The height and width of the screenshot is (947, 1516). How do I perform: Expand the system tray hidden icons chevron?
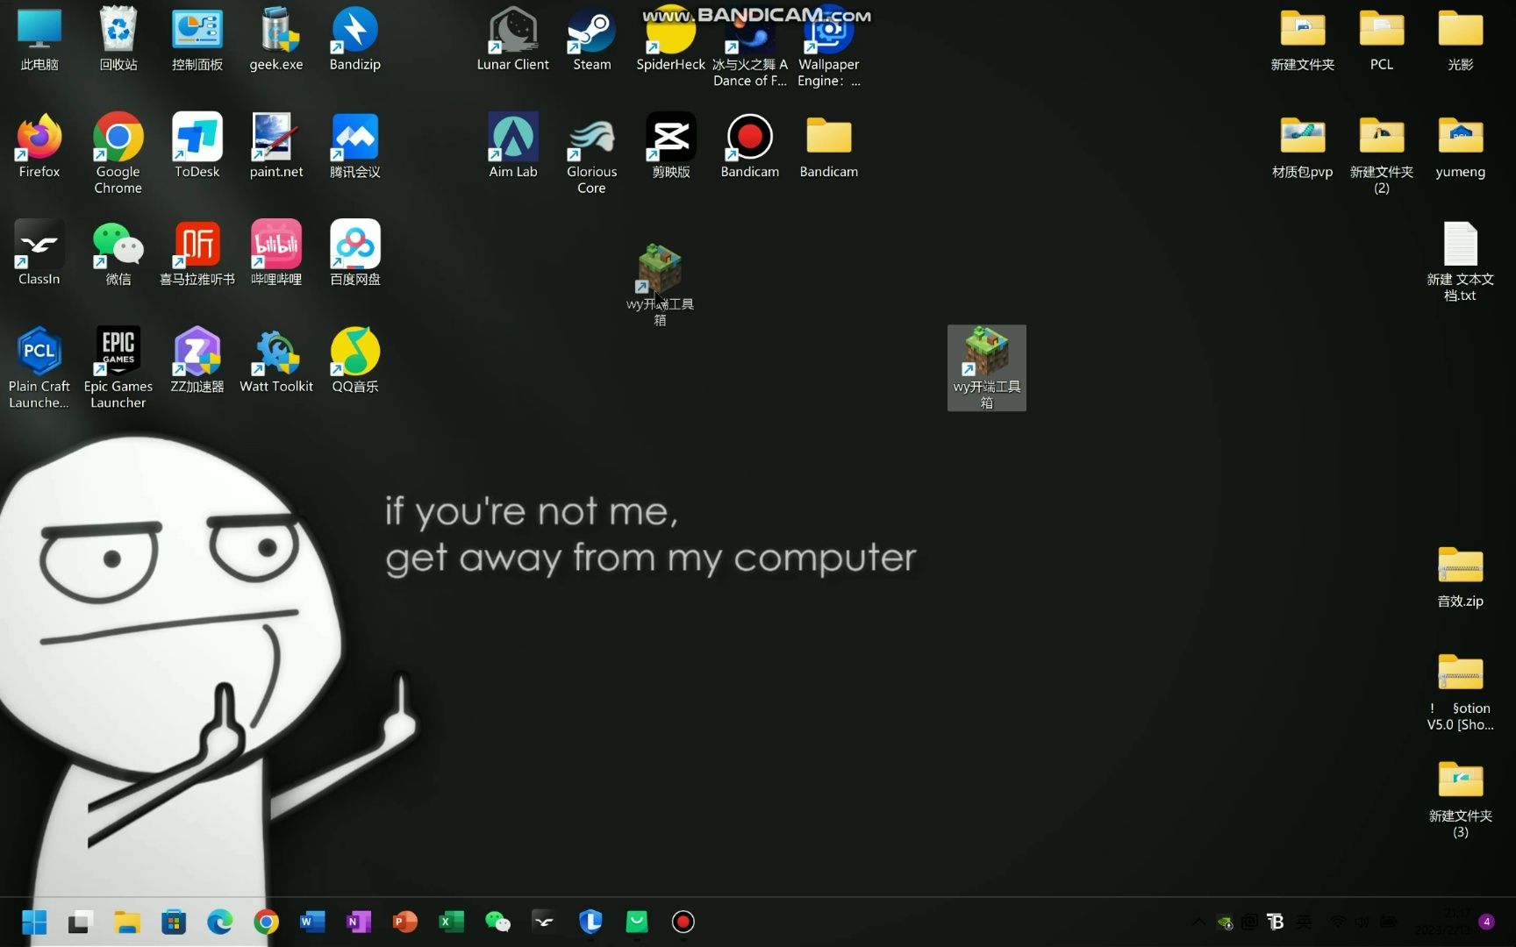(x=1198, y=922)
